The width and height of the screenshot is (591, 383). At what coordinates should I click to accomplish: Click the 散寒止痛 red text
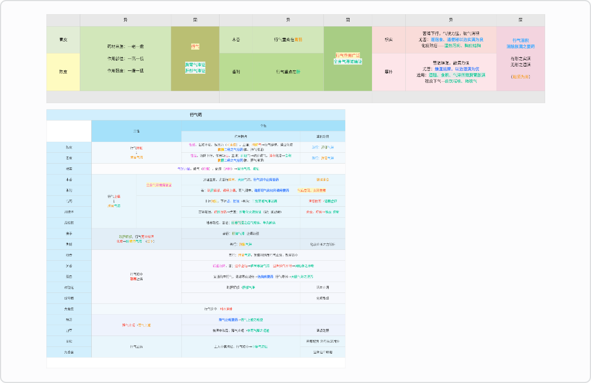[137, 279]
